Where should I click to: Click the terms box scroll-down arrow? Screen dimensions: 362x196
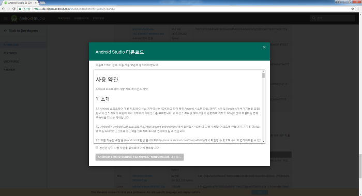pyautogui.click(x=263, y=142)
